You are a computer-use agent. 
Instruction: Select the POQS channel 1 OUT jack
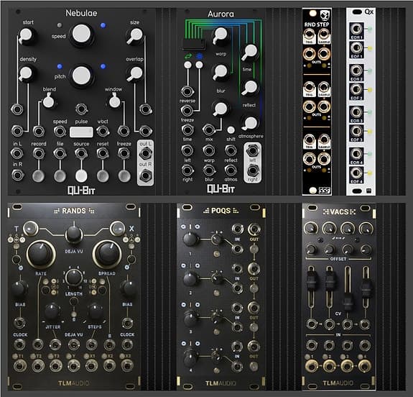(254, 229)
